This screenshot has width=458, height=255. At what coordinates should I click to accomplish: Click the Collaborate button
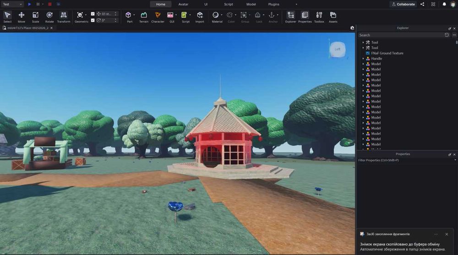click(x=403, y=4)
